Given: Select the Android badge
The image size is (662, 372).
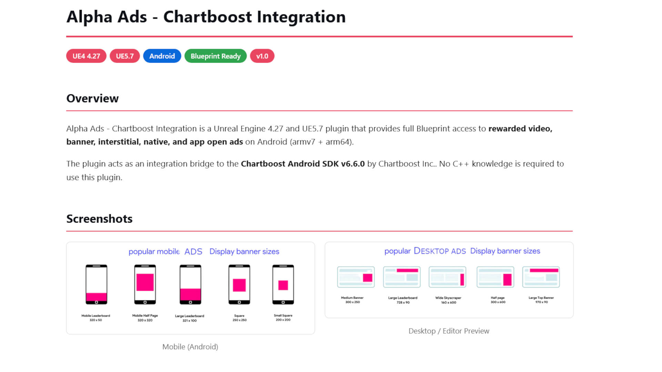Looking at the screenshot, I should click(x=162, y=56).
